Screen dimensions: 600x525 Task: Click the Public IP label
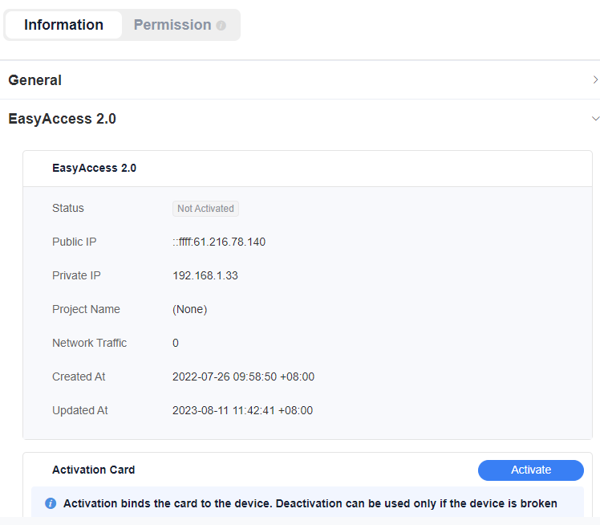click(75, 242)
